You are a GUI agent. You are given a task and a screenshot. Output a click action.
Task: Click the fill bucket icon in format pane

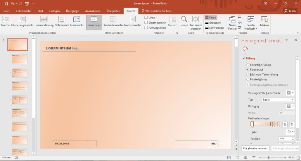coord(245,48)
